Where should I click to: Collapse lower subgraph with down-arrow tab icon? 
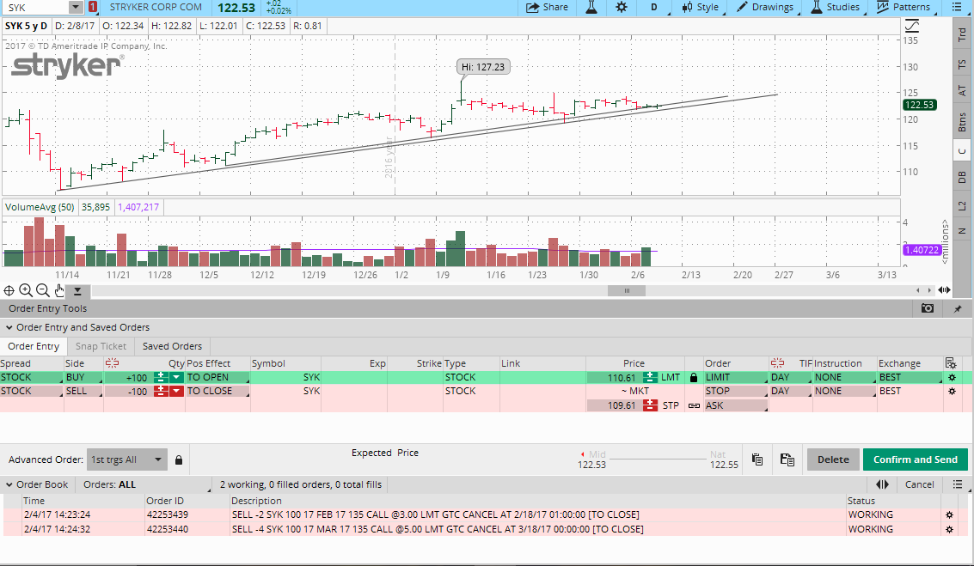(77, 290)
